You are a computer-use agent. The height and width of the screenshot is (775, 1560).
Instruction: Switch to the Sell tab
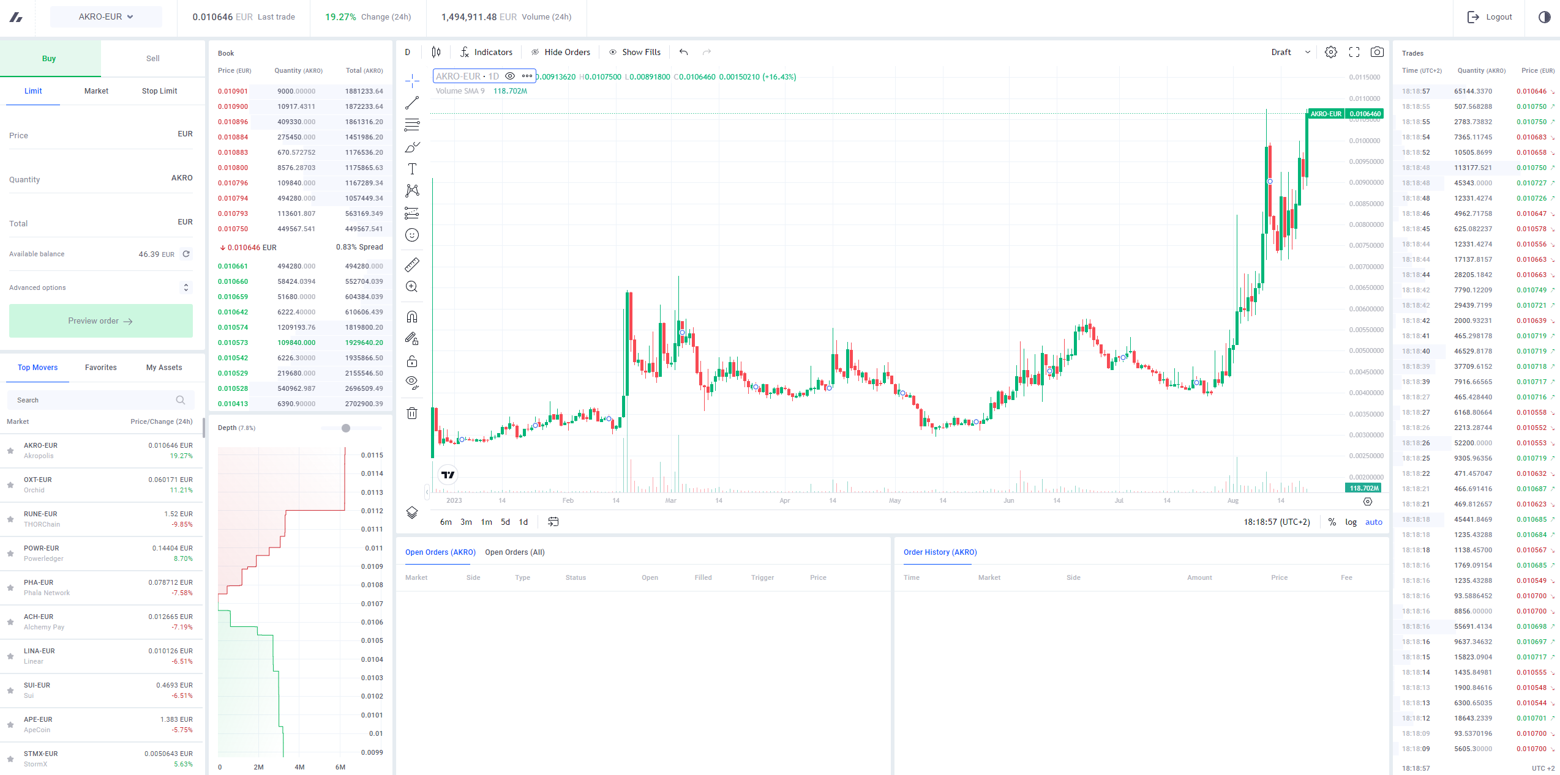151,57
